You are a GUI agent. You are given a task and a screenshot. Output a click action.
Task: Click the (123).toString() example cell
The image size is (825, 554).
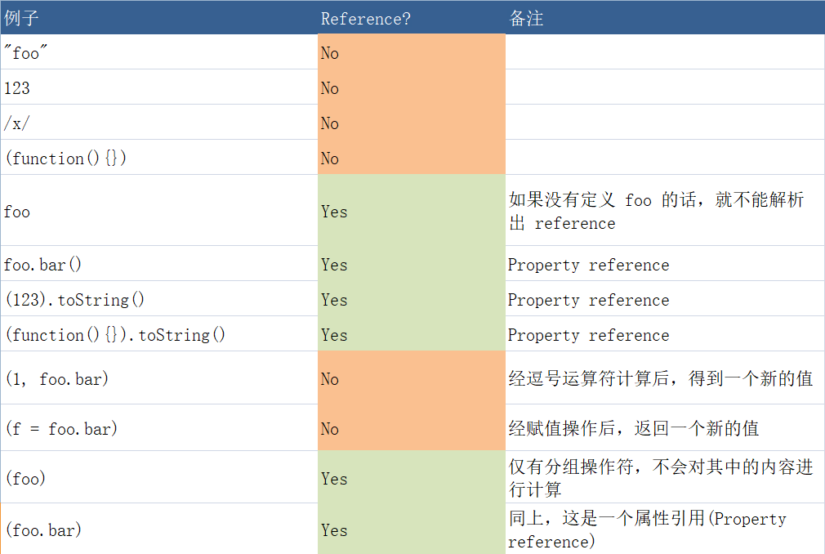159,299
